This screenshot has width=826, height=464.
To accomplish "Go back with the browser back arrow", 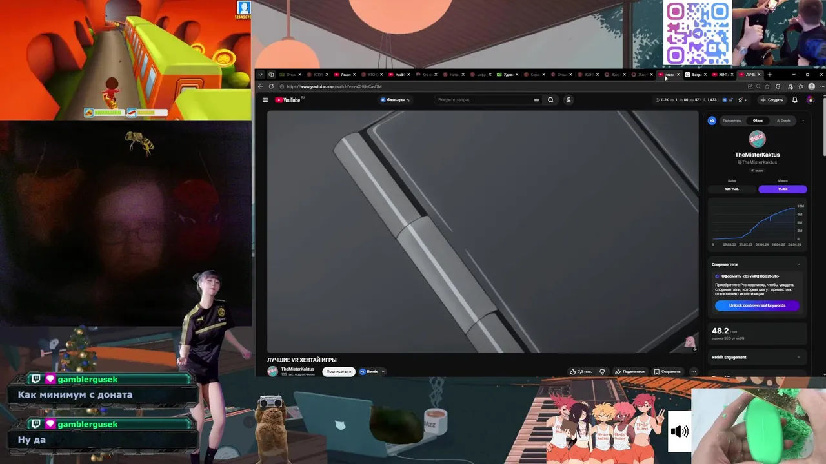I will [x=261, y=86].
